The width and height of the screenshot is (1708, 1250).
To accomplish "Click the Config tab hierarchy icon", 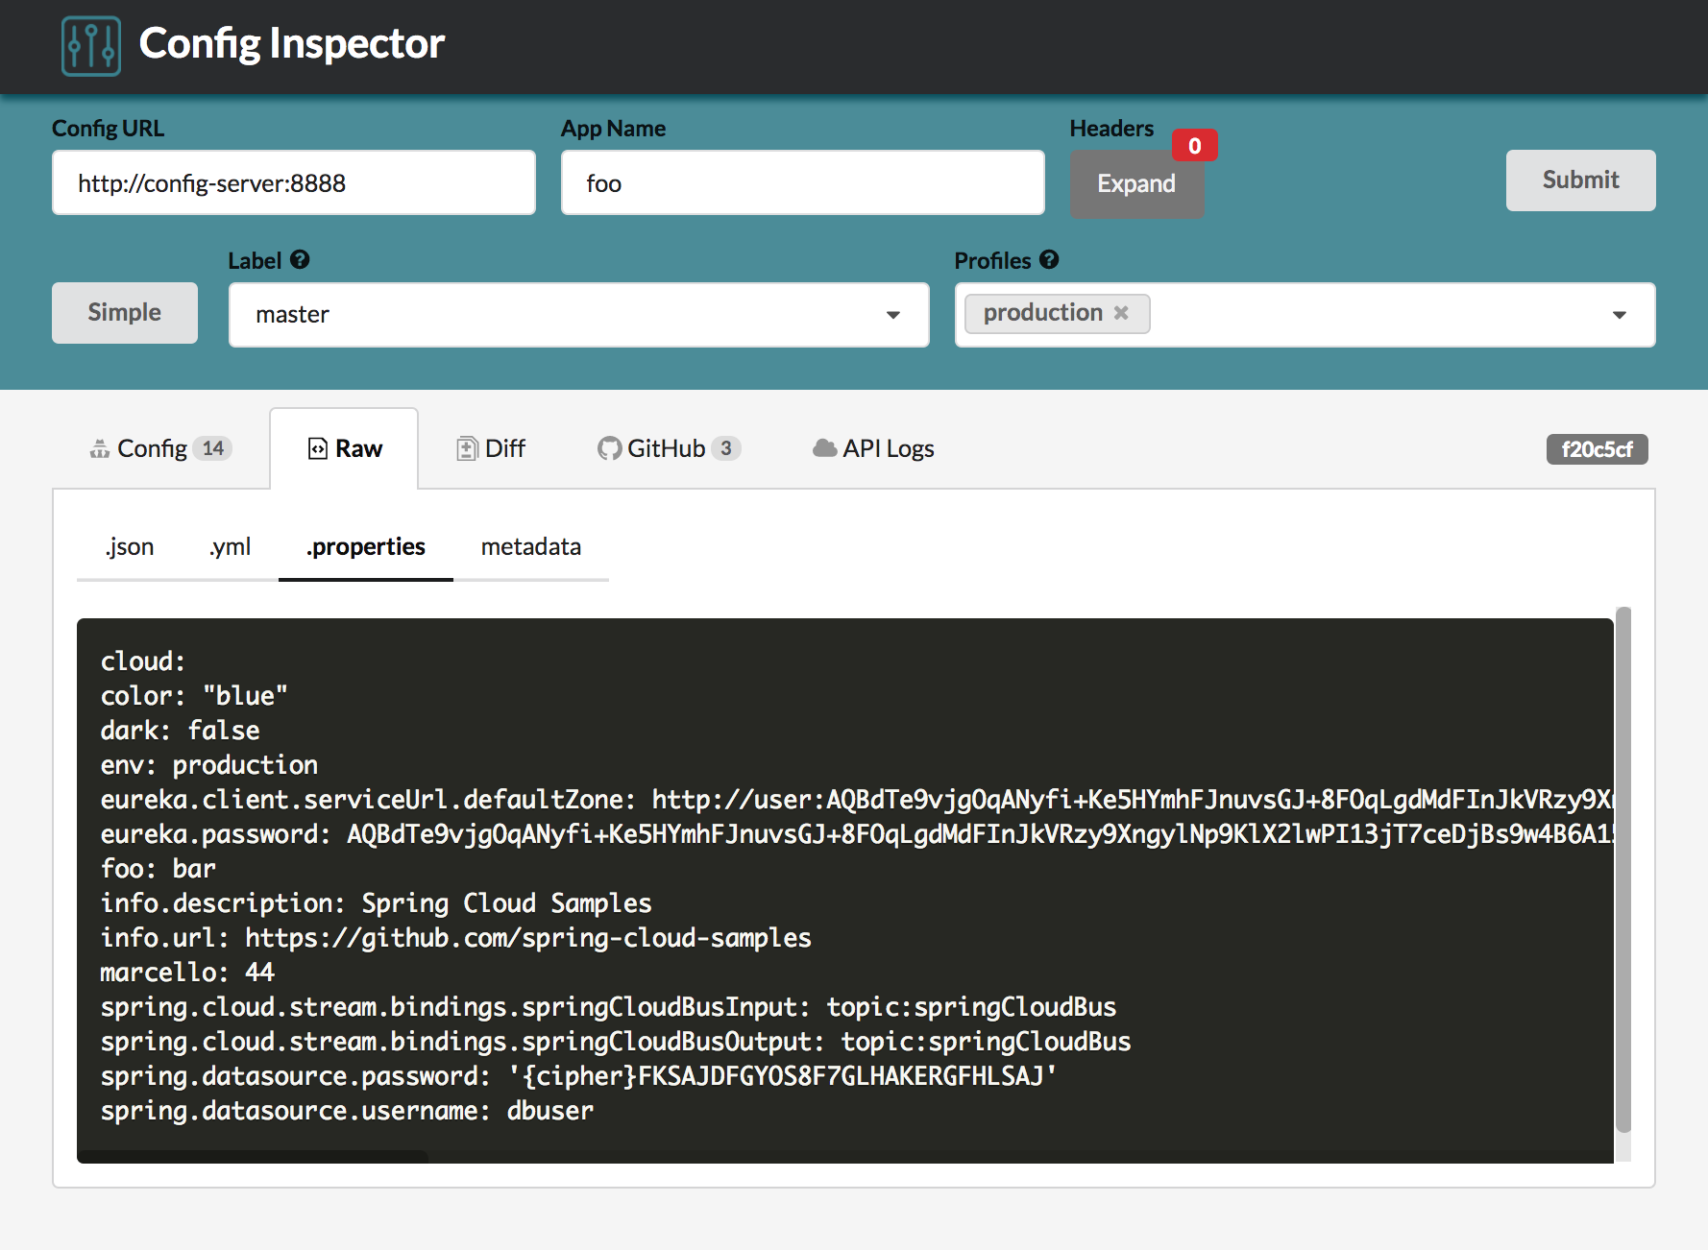I will tap(100, 448).
